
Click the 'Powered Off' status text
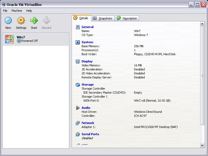tap(29, 41)
